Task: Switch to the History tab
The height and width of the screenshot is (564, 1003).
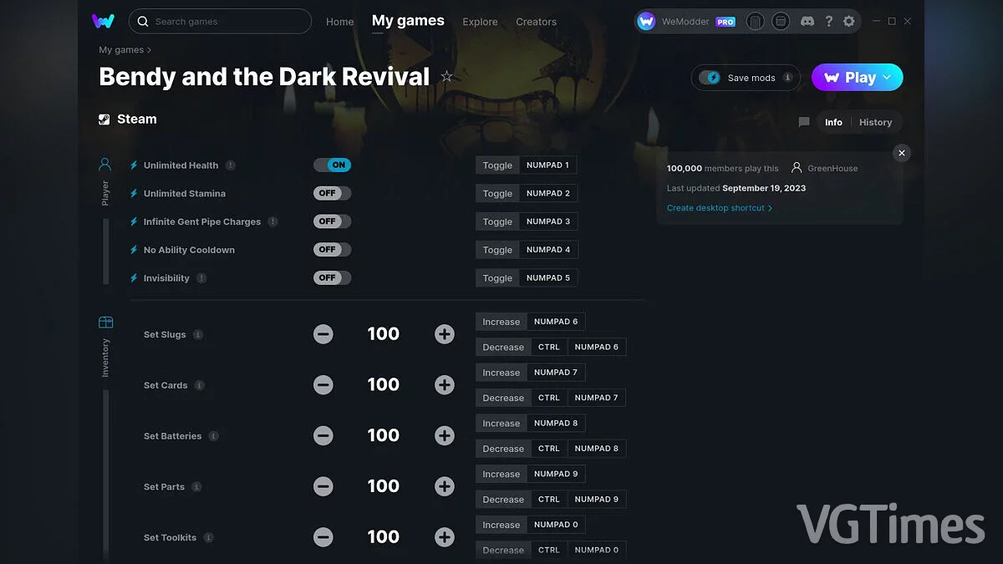Action: coord(876,122)
